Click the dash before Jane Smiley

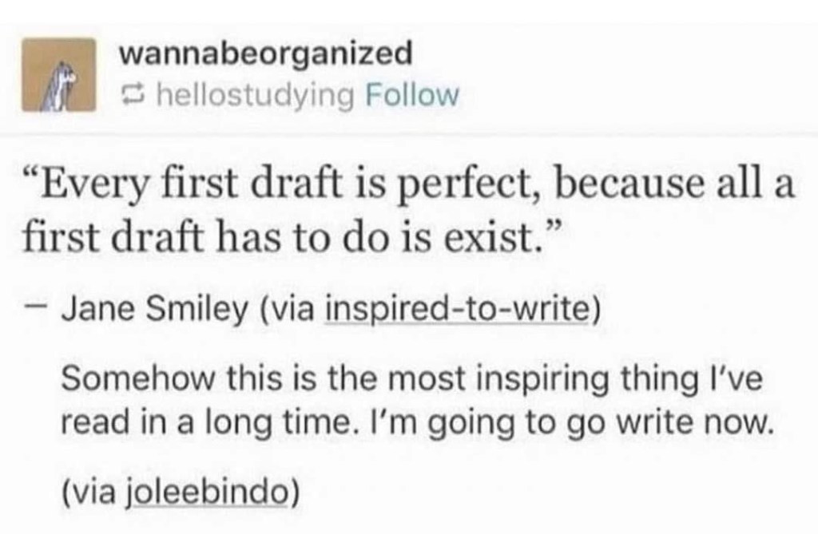pyautogui.click(x=42, y=311)
